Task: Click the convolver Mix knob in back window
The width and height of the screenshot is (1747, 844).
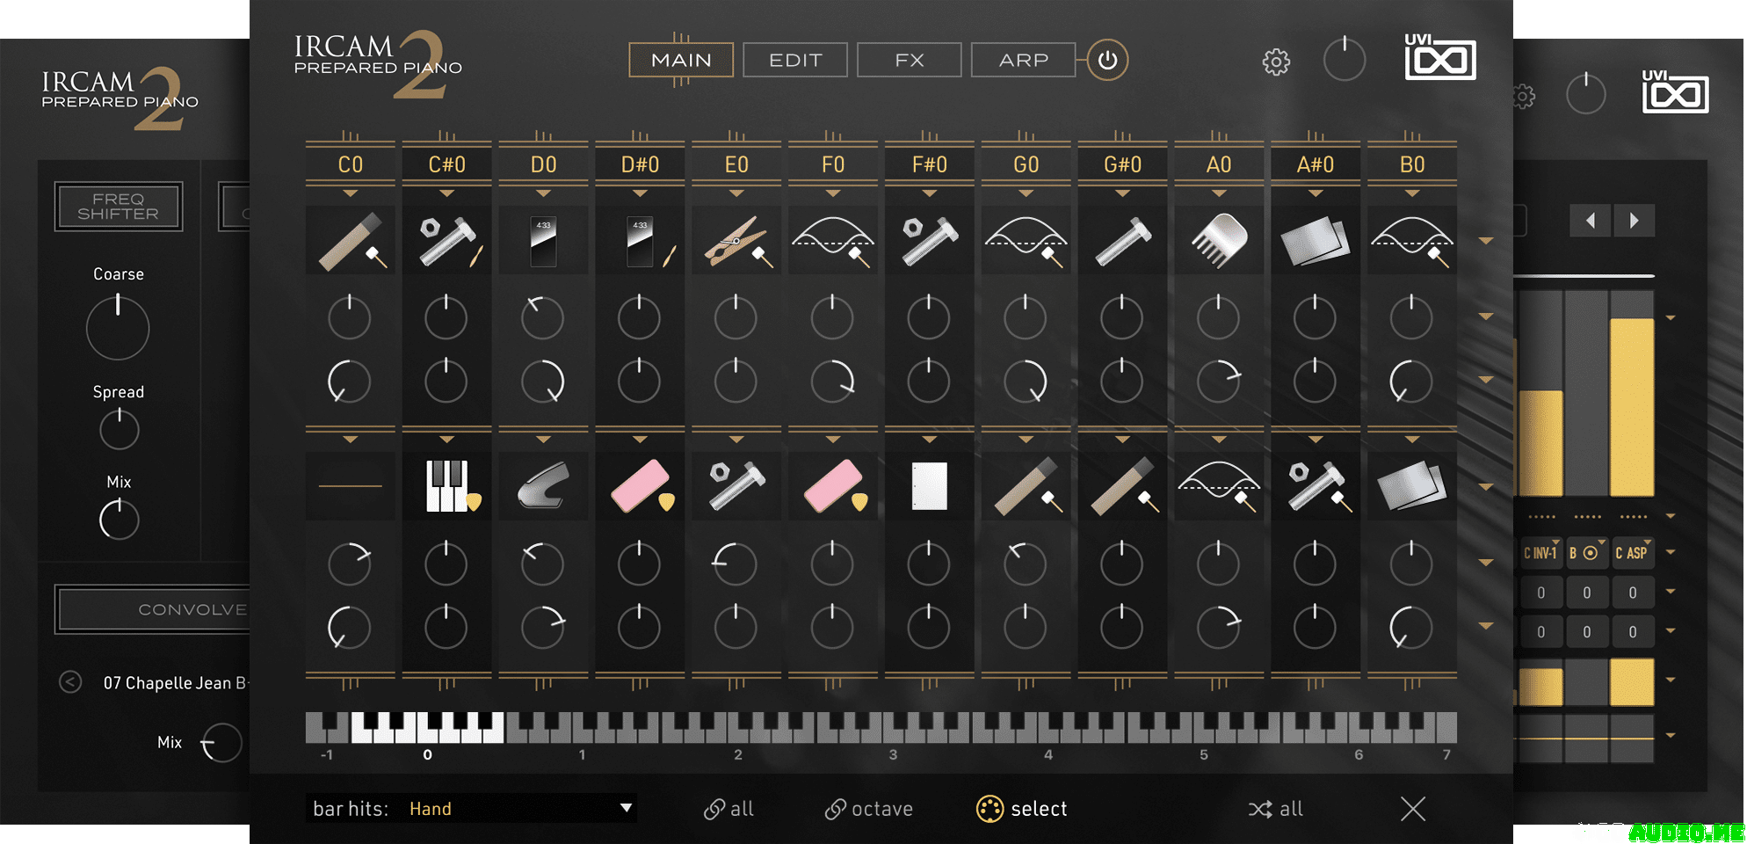Action: [221, 744]
